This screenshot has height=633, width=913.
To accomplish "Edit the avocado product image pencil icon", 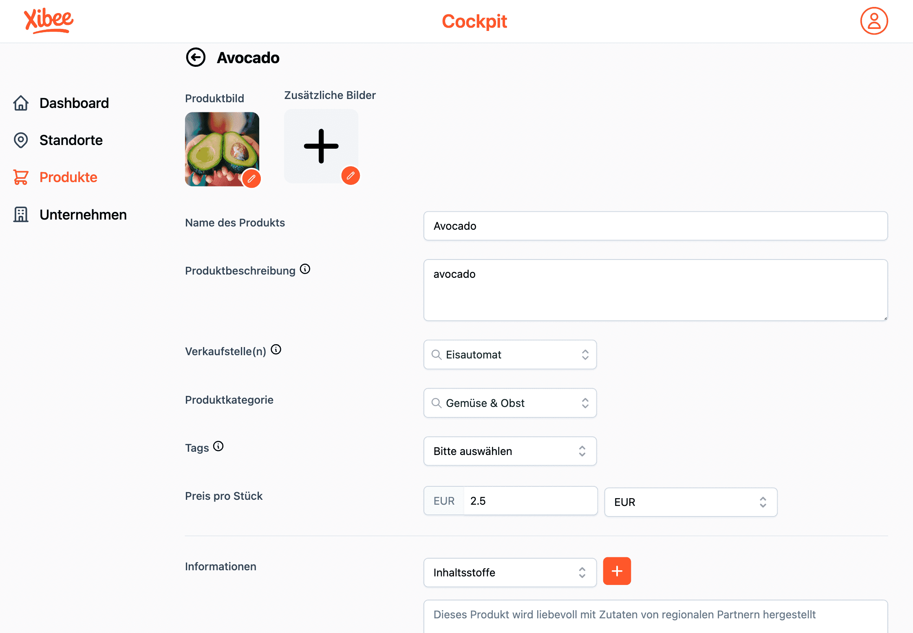I will [x=251, y=178].
